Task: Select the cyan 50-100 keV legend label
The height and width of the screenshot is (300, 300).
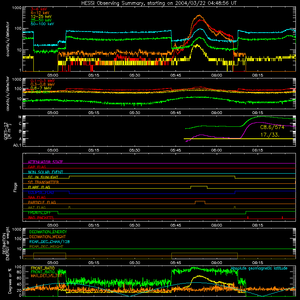Action: 42,24
